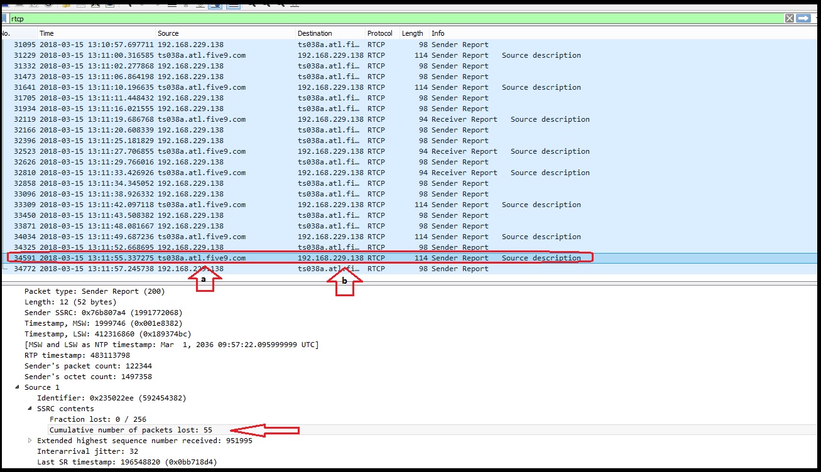This screenshot has width=821, height=472.
Task: Select packet number 34034
Action: point(410,237)
